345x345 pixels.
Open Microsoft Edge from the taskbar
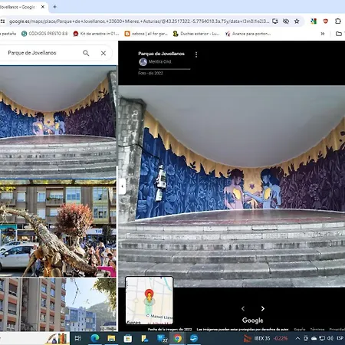pos(95,338)
